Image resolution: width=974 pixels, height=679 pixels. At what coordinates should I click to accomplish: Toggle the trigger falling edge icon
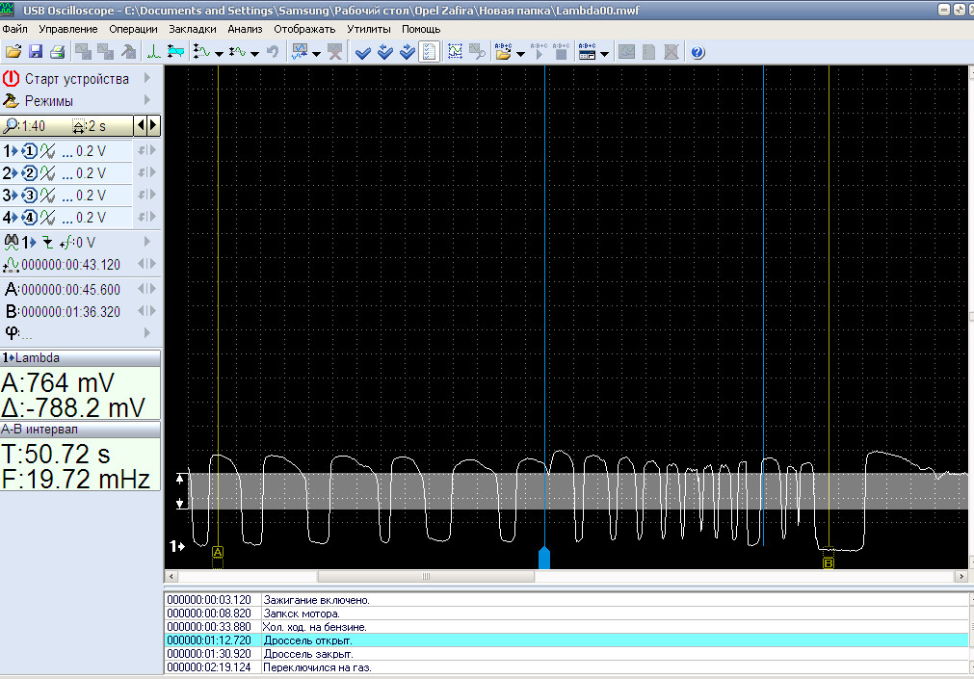pyautogui.click(x=47, y=243)
